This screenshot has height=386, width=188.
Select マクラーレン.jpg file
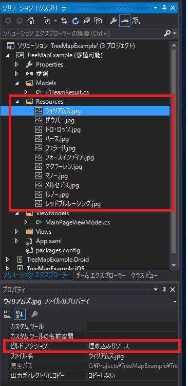coord(64,167)
